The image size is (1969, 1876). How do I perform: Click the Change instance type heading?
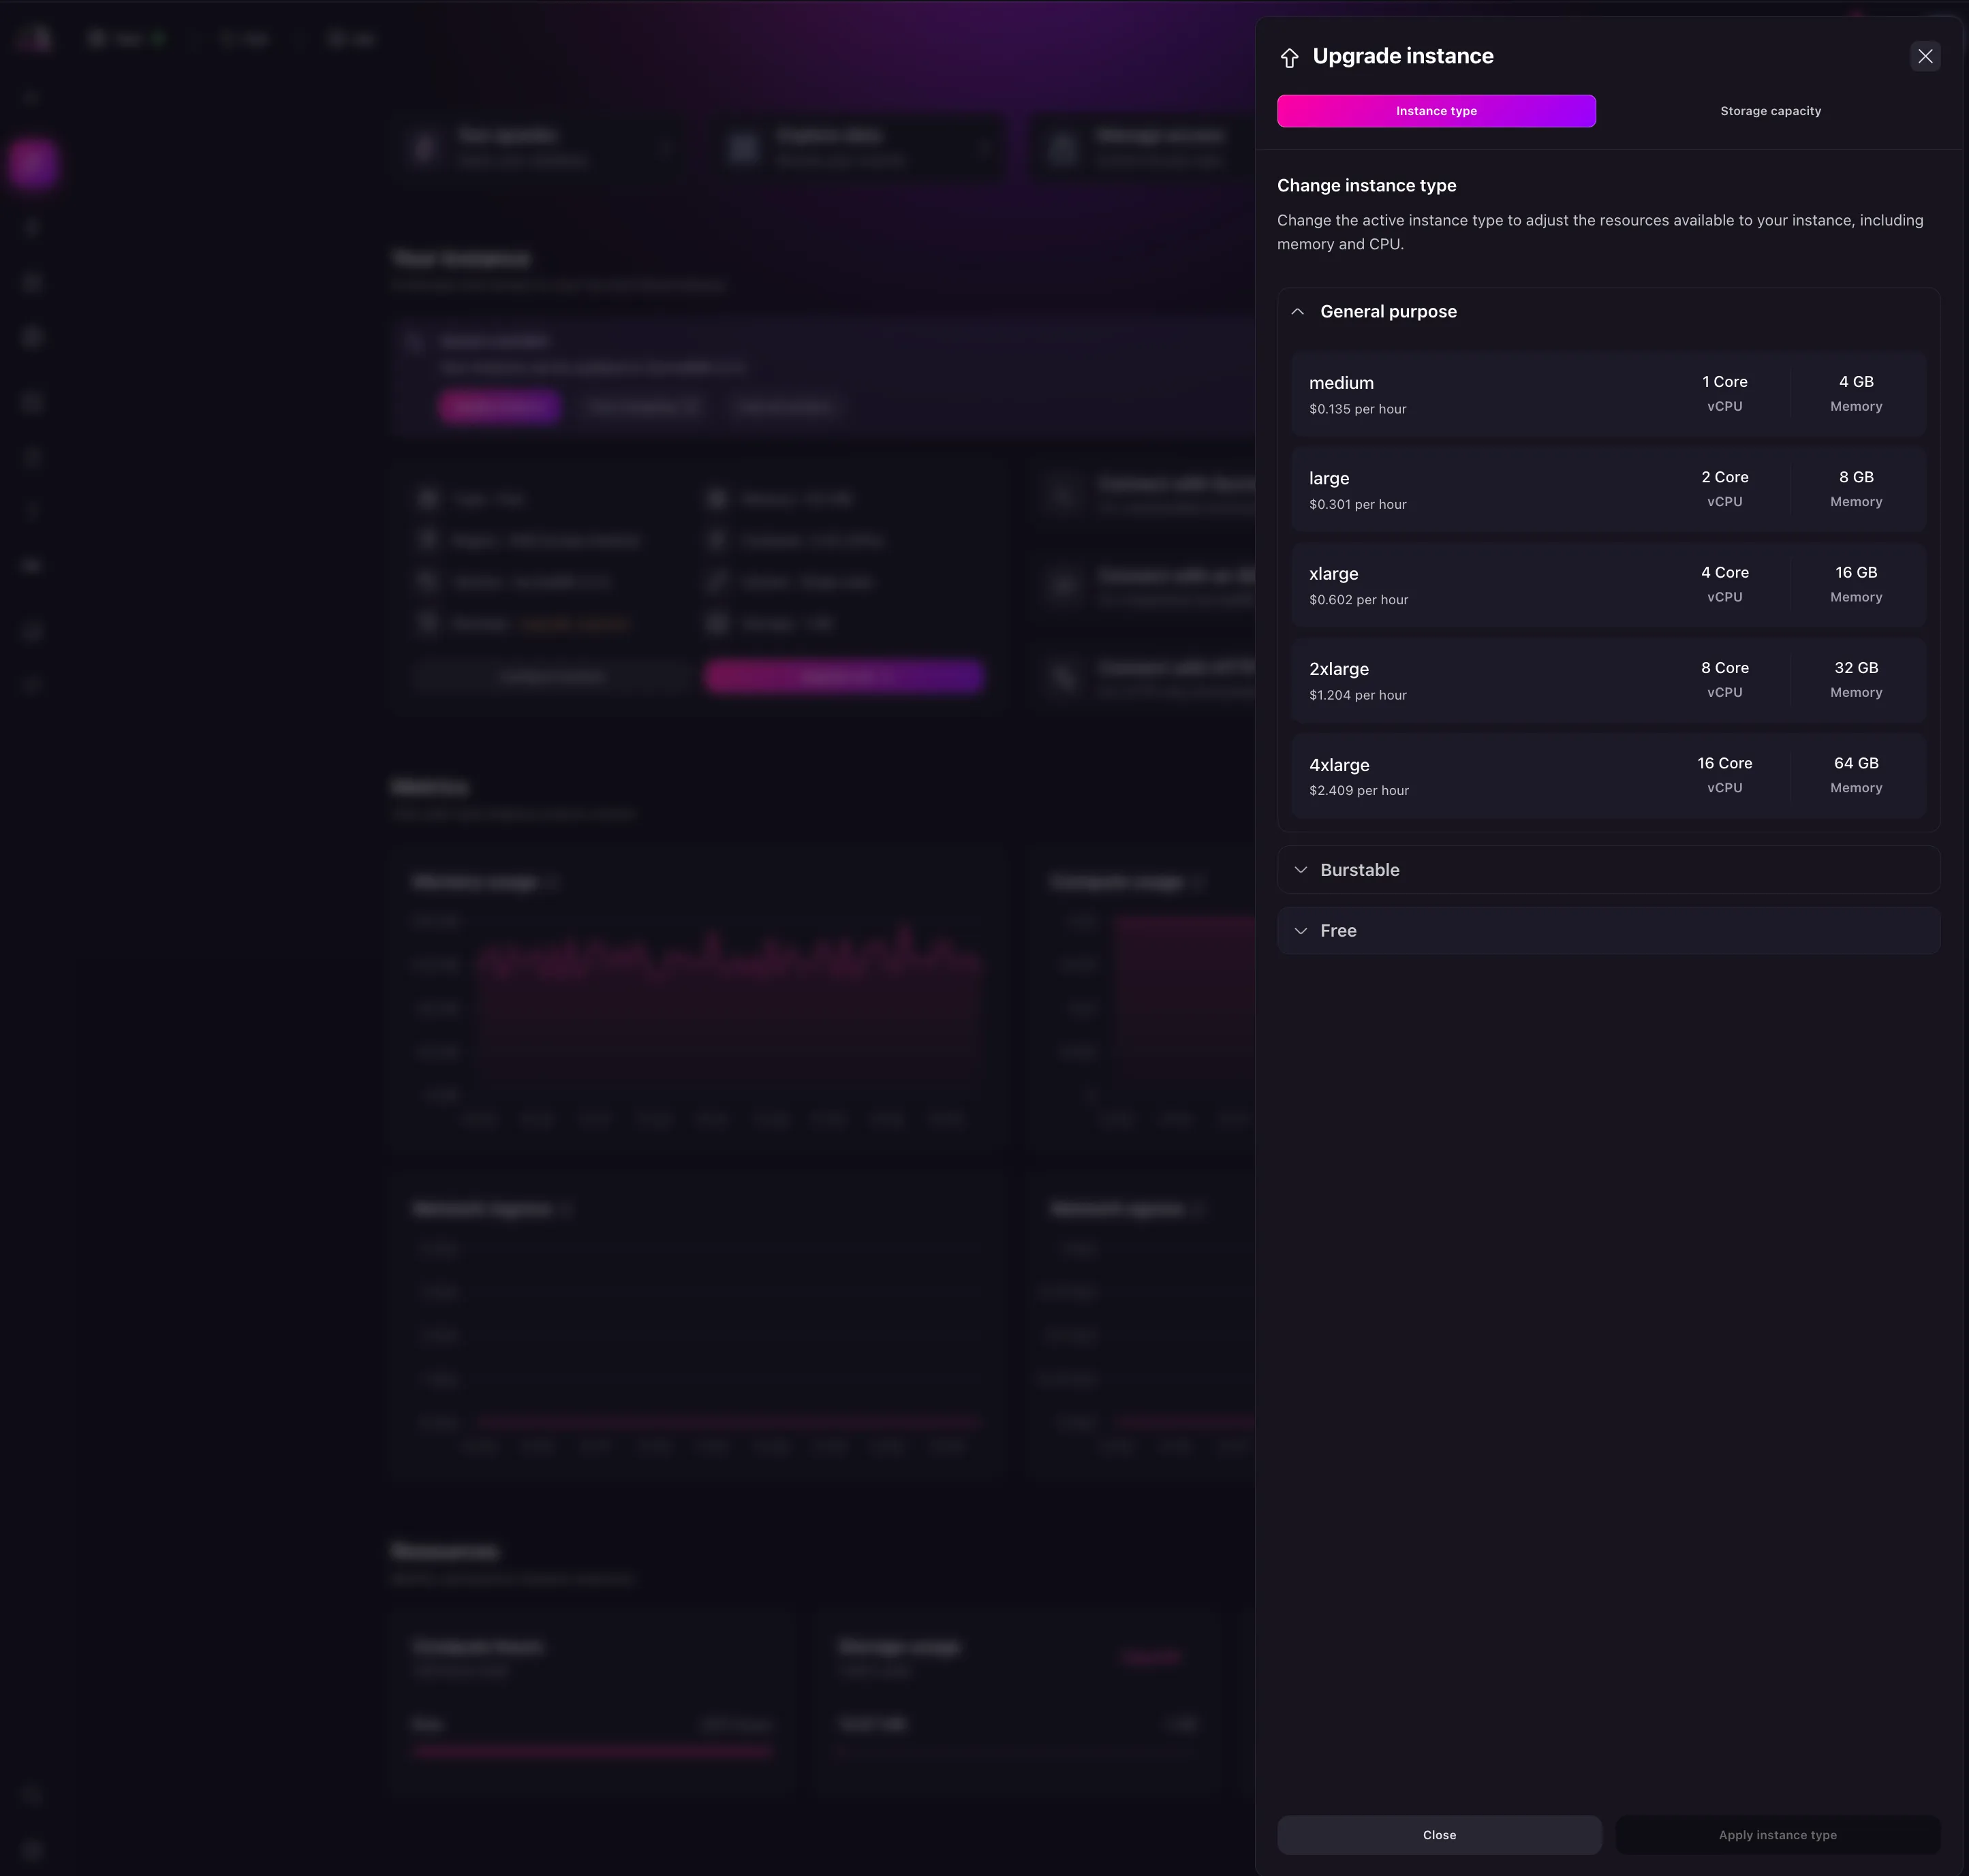pyautogui.click(x=1365, y=186)
